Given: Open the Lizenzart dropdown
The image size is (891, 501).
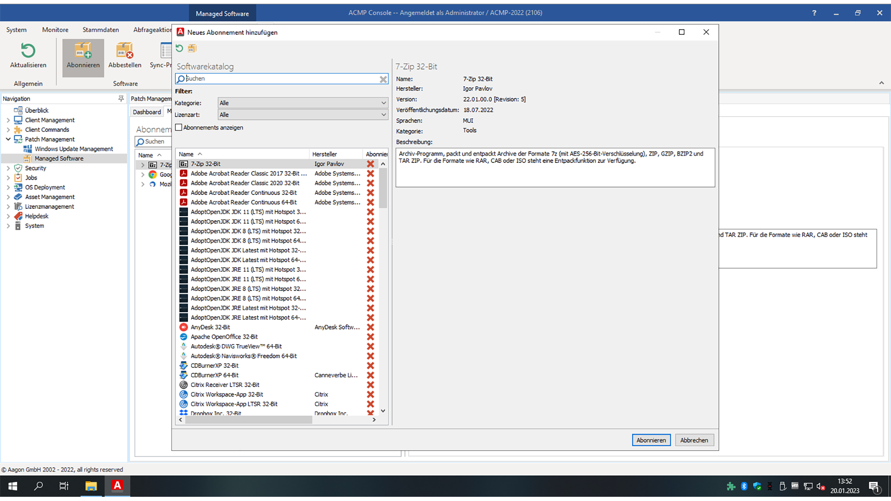Looking at the screenshot, I should 303,115.
